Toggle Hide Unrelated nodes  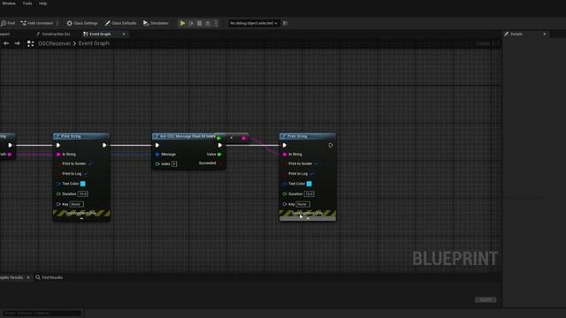pyautogui.click(x=36, y=23)
